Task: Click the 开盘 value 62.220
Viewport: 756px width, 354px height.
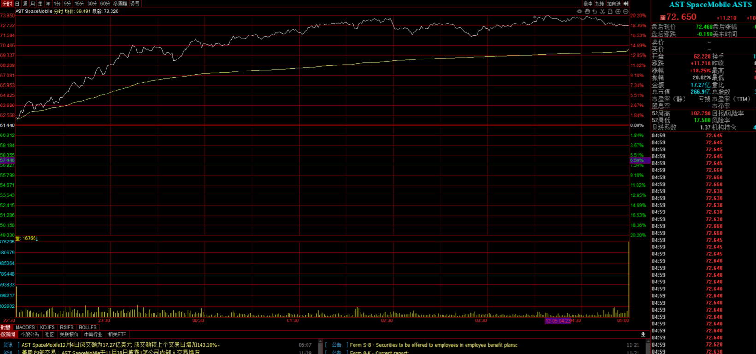Action: point(702,57)
